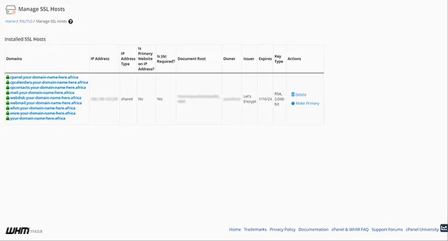Click the chart icon beside cPanel University
The width and height of the screenshot is (448, 241).
(x=444, y=228)
